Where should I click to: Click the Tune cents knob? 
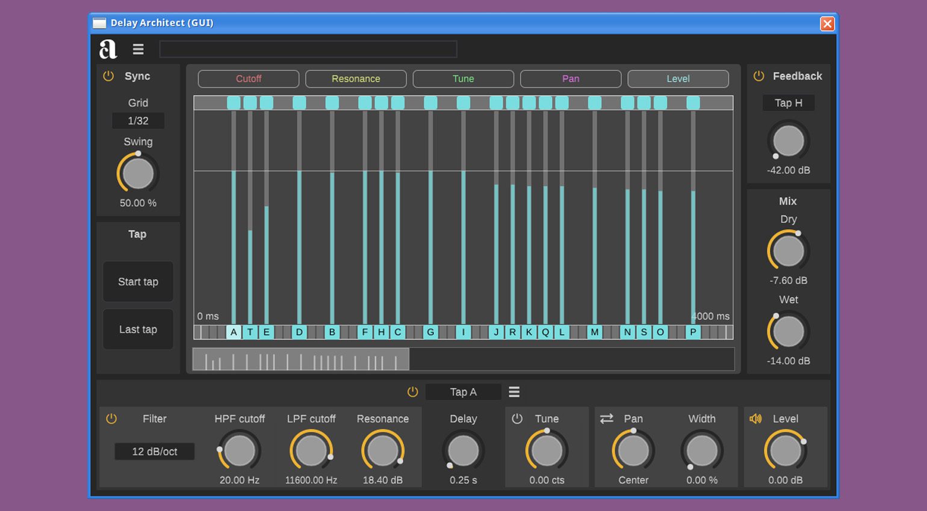point(547,451)
